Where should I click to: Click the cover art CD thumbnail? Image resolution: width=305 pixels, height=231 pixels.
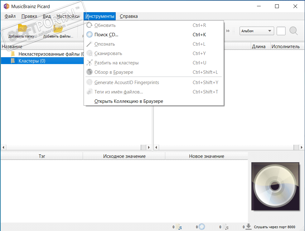coord(275,186)
